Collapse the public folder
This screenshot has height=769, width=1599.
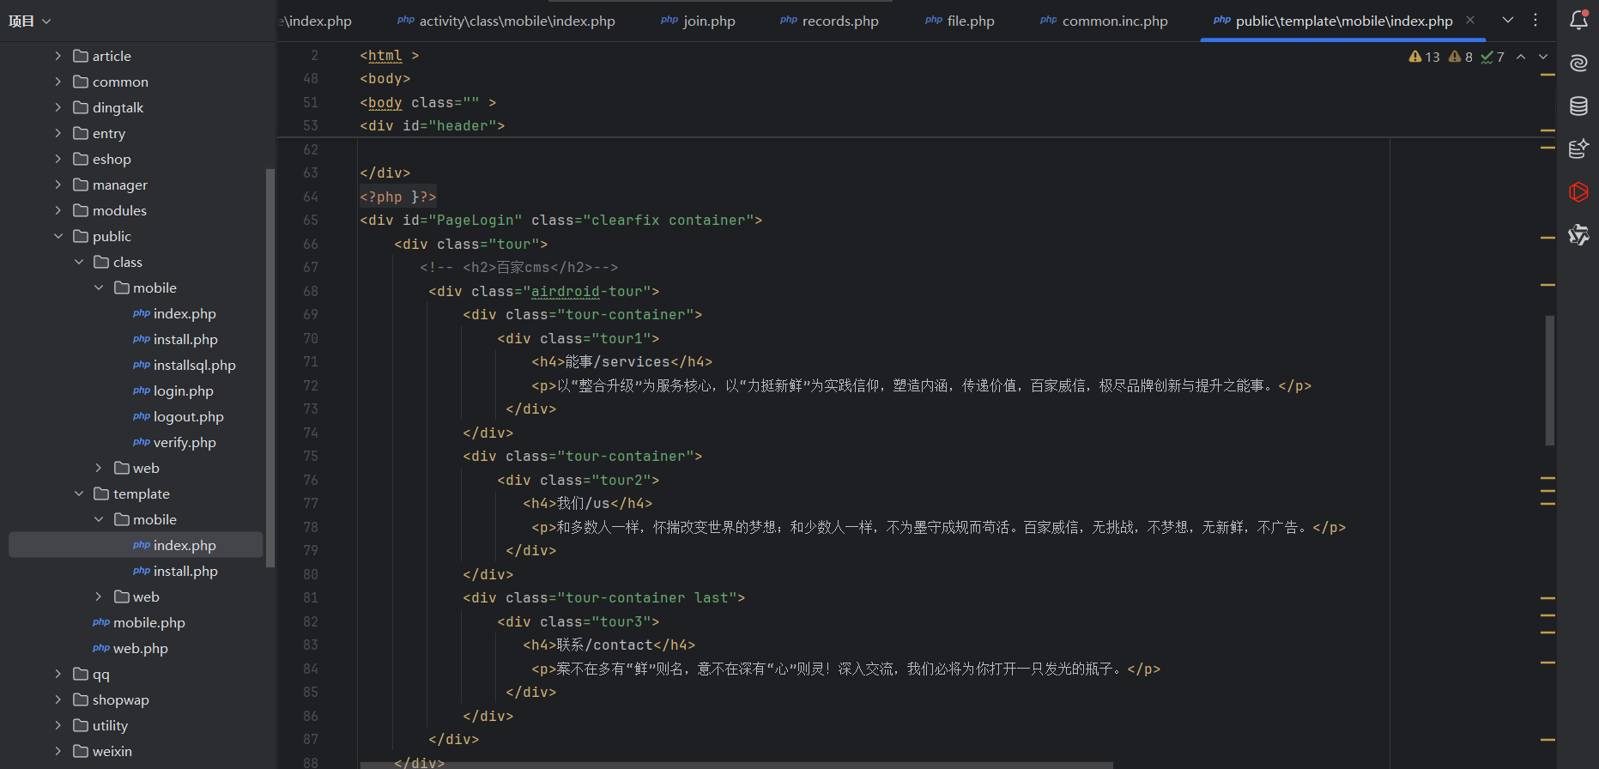click(x=58, y=236)
